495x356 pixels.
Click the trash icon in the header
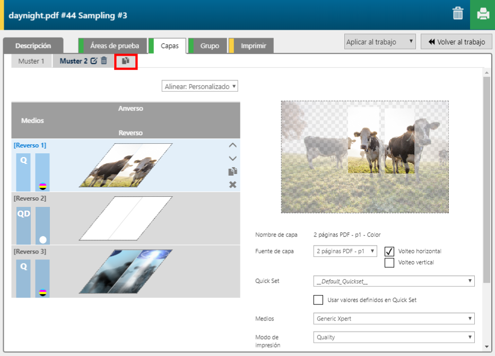pyautogui.click(x=457, y=14)
